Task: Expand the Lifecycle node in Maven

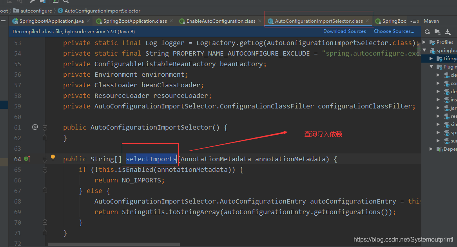Action: pyautogui.click(x=431, y=58)
